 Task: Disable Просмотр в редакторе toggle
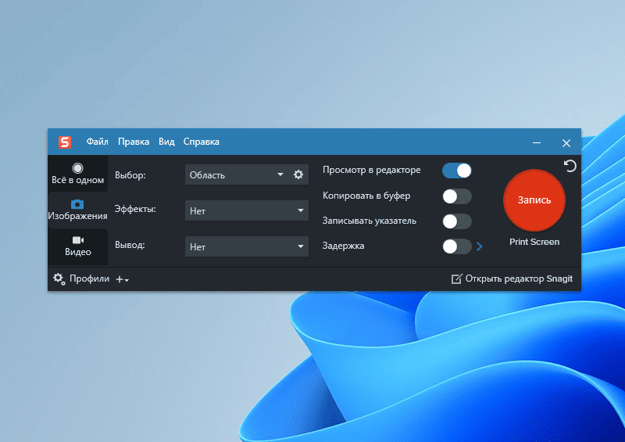coord(457,171)
